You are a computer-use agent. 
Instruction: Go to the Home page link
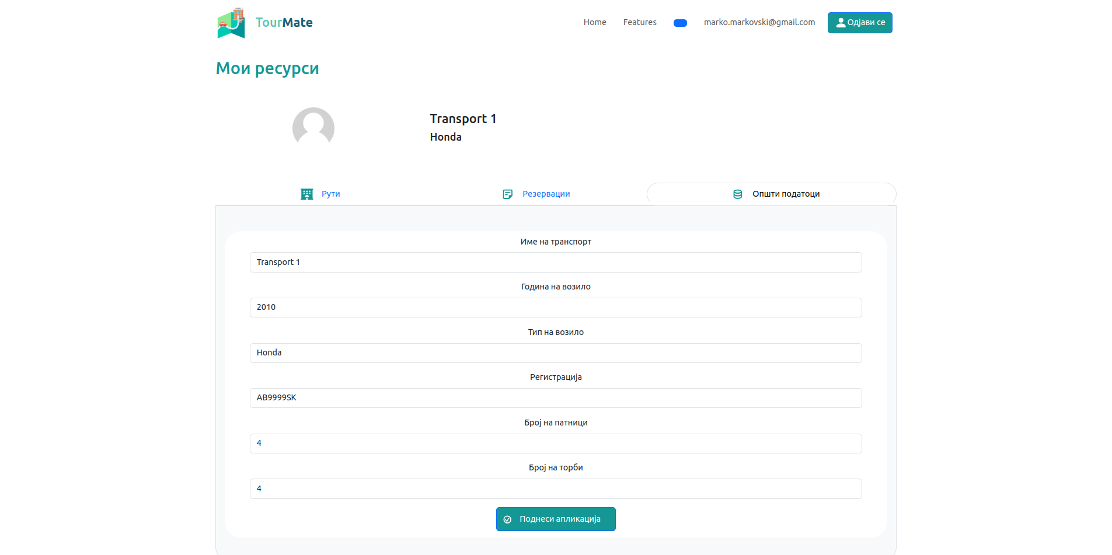(x=595, y=23)
